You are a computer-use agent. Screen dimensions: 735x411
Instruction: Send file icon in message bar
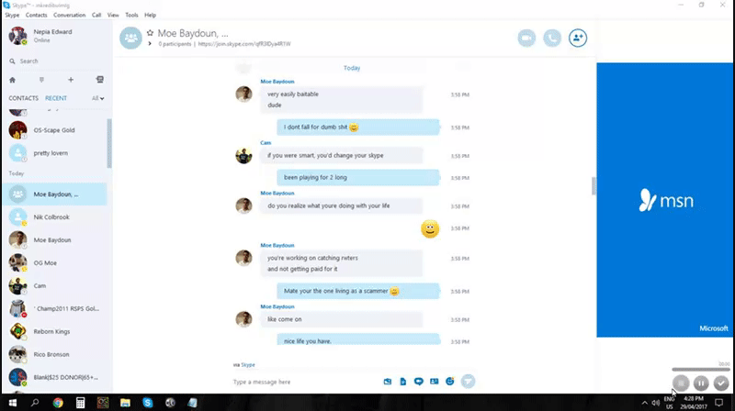[x=403, y=382]
